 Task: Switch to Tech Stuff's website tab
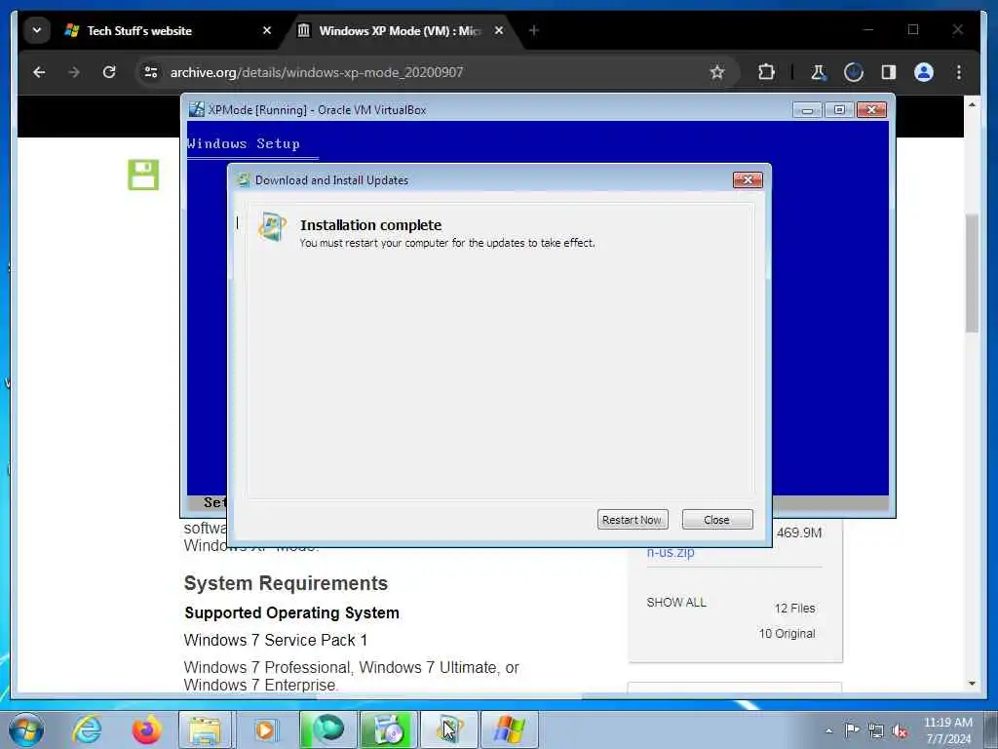159,30
